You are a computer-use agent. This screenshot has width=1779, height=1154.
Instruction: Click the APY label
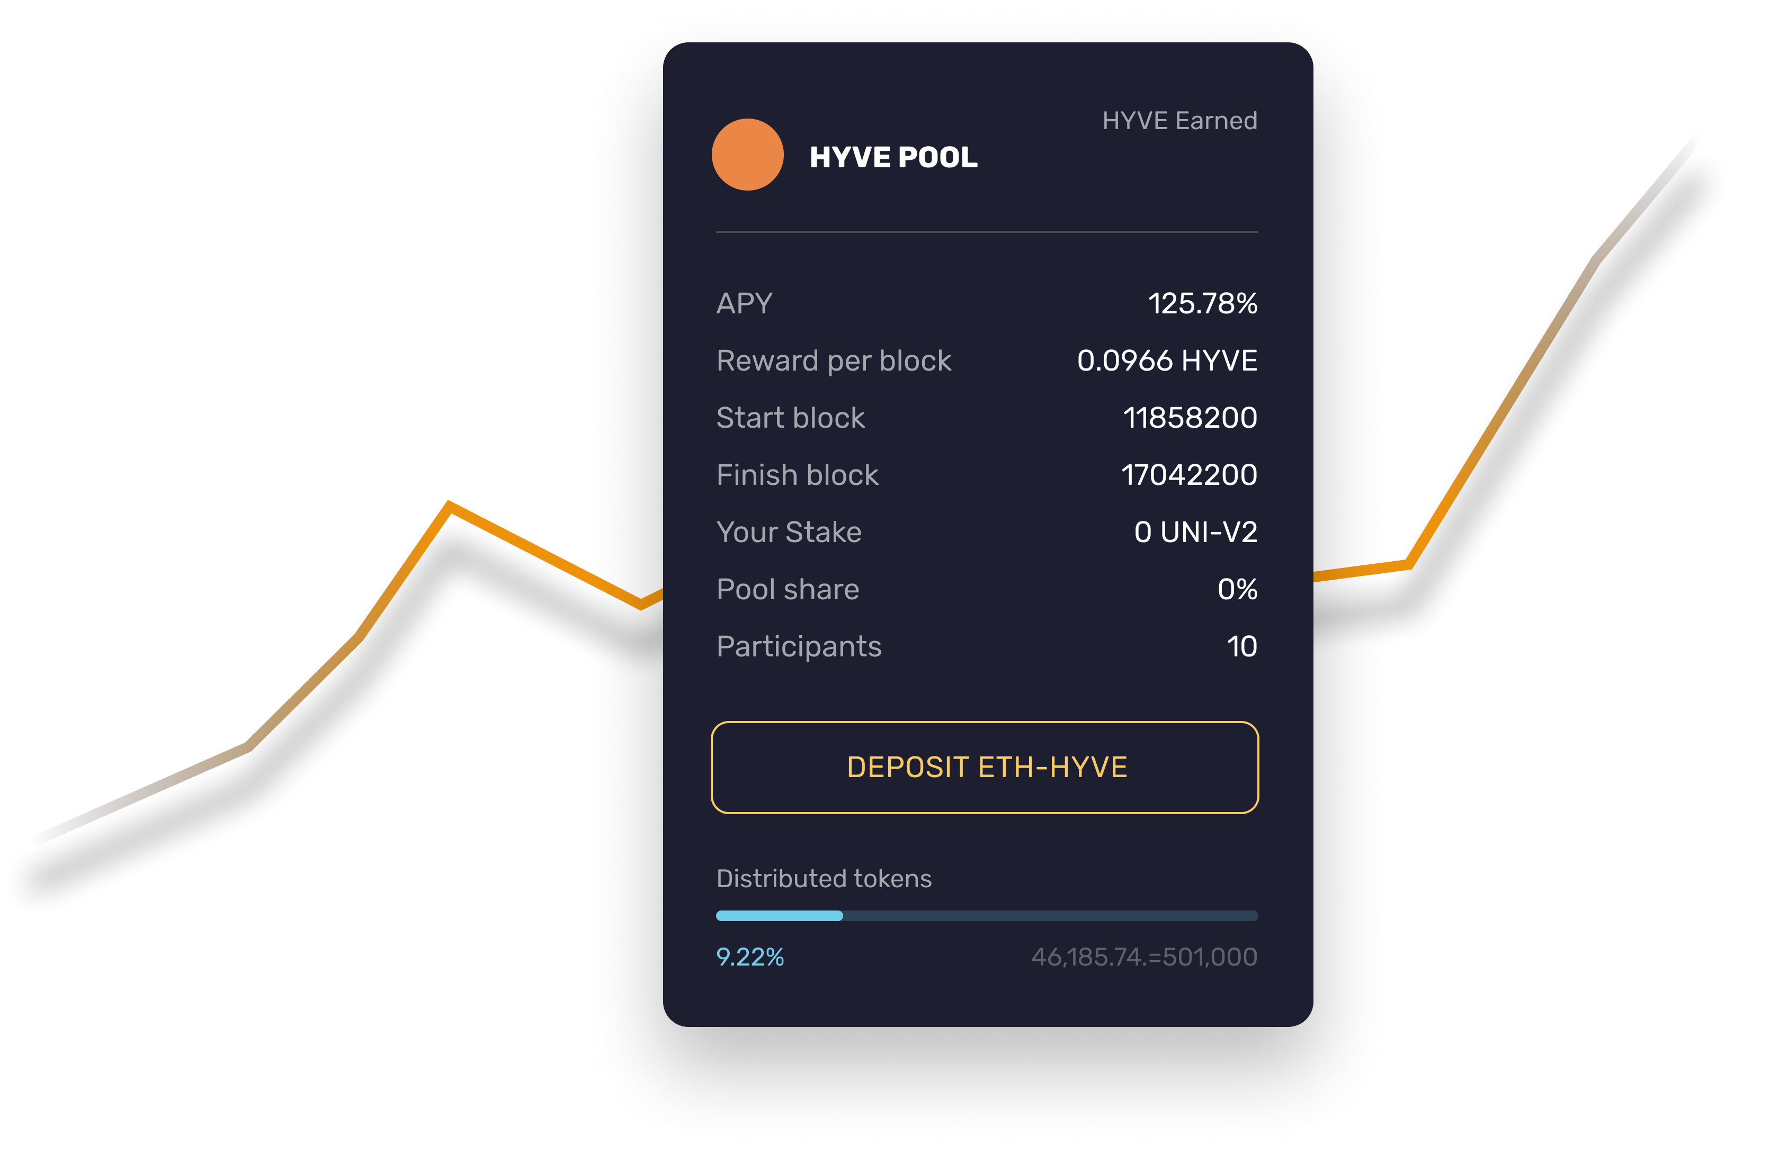click(x=745, y=303)
